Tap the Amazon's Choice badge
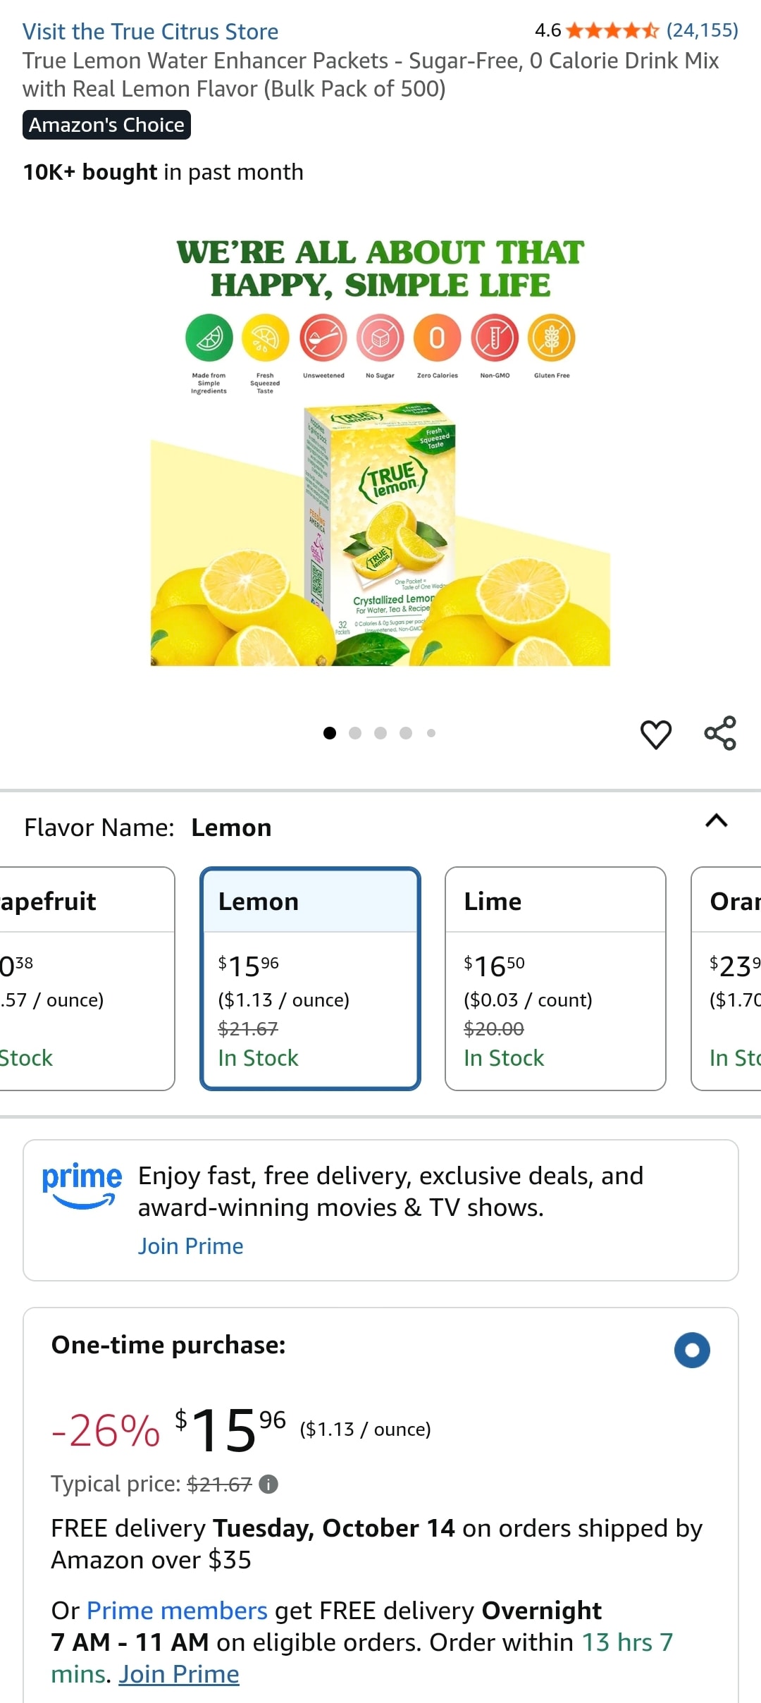 click(106, 125)
